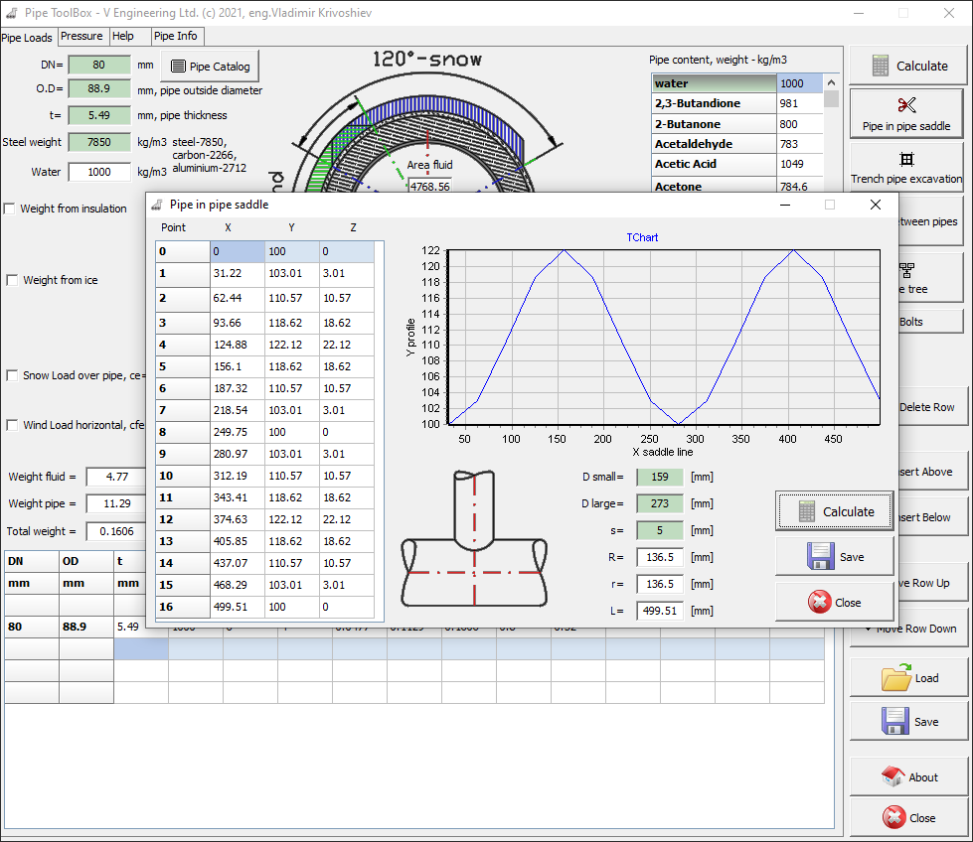This screenshot has width=973, height=842.
Task: Click the Pipe in pipe saddle scissors icon
Action: point(906,105)
